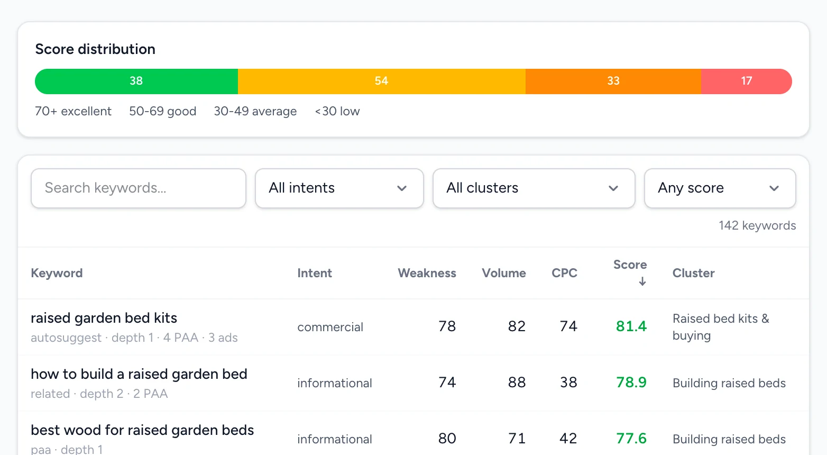Viewport: 827px width, 455px height.
Task: Click the yellow 54 good bar segment
Action: tap(382, 81)
